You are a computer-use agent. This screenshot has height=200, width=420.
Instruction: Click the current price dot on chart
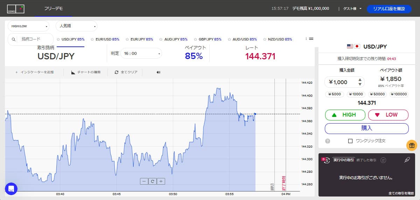[x=255, y=114]
